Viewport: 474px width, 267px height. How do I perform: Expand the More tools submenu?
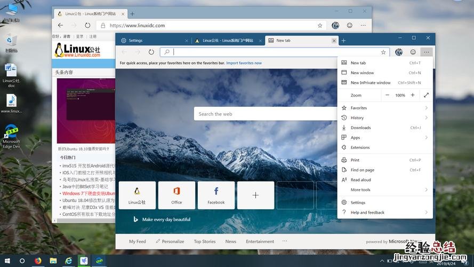385,190
